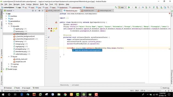The width and height of the screenshot is (173, 97).
Task: Click the Windows Start button
Action: click(3, 95)
